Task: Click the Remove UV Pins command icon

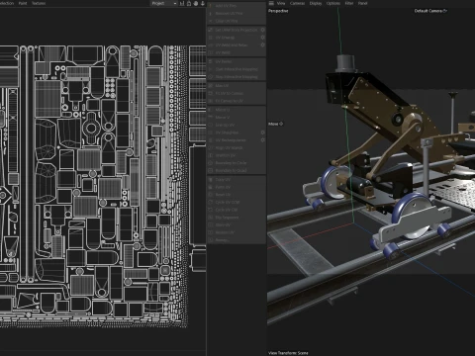Action: pyautogui.click(x=211, y=14)
